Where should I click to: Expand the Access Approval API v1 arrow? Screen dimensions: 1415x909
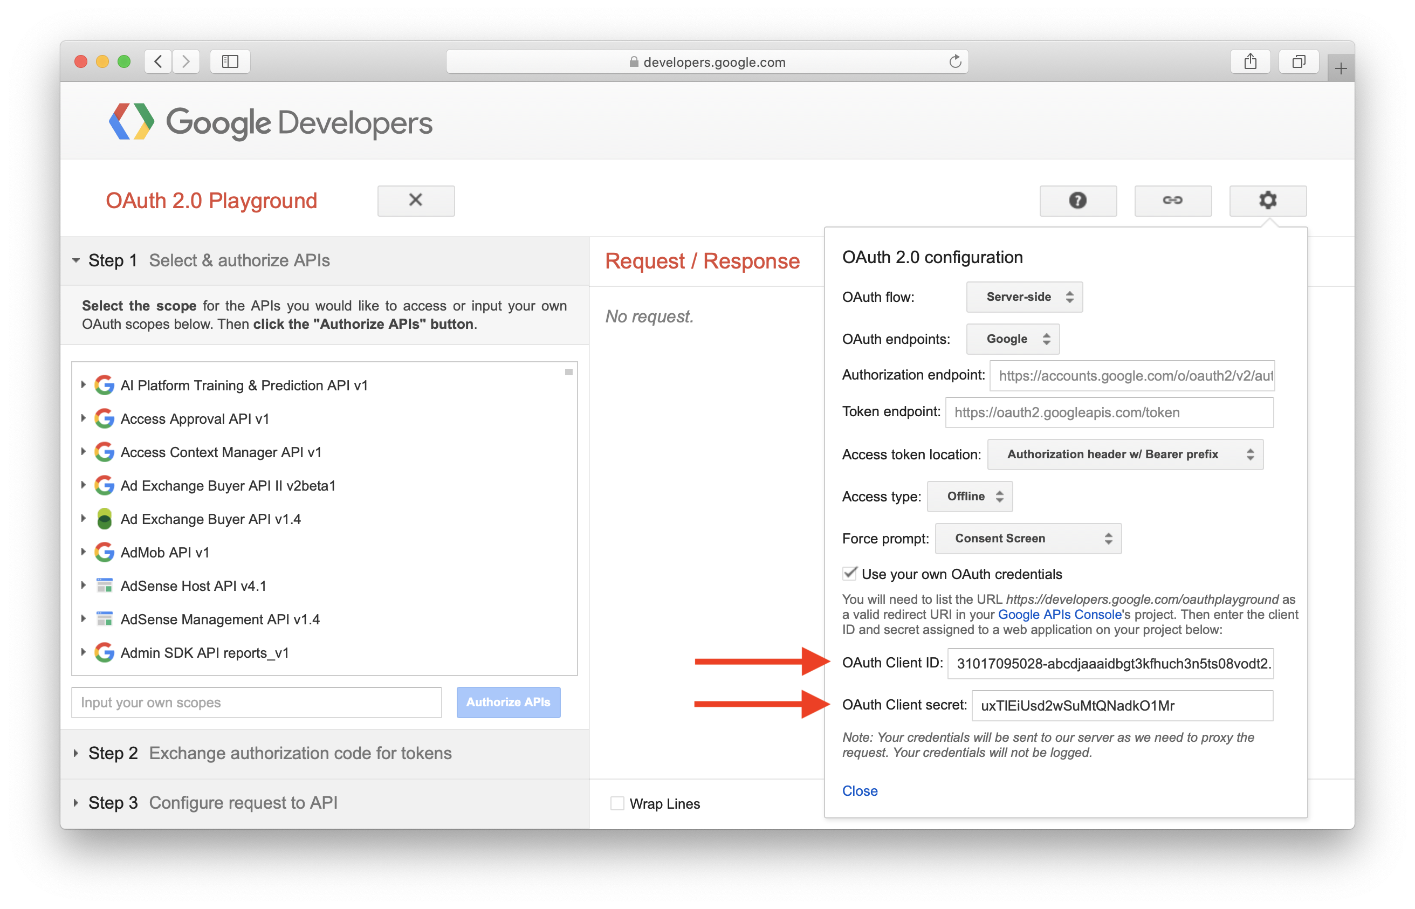point(83,418)
